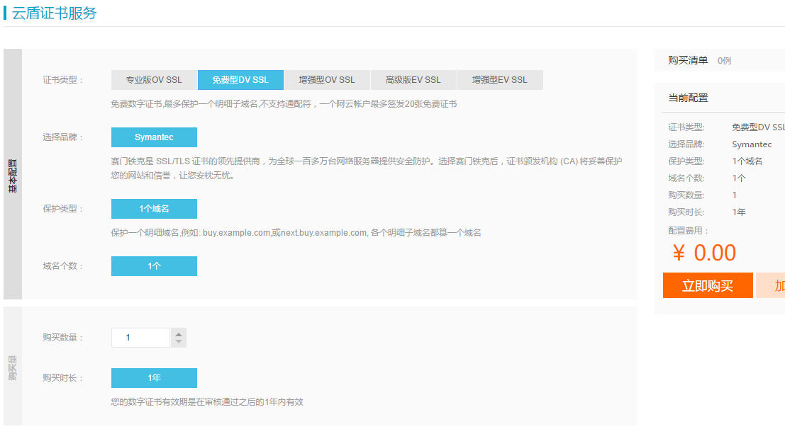Select the 专业版OV SSL certificate type

154,80
